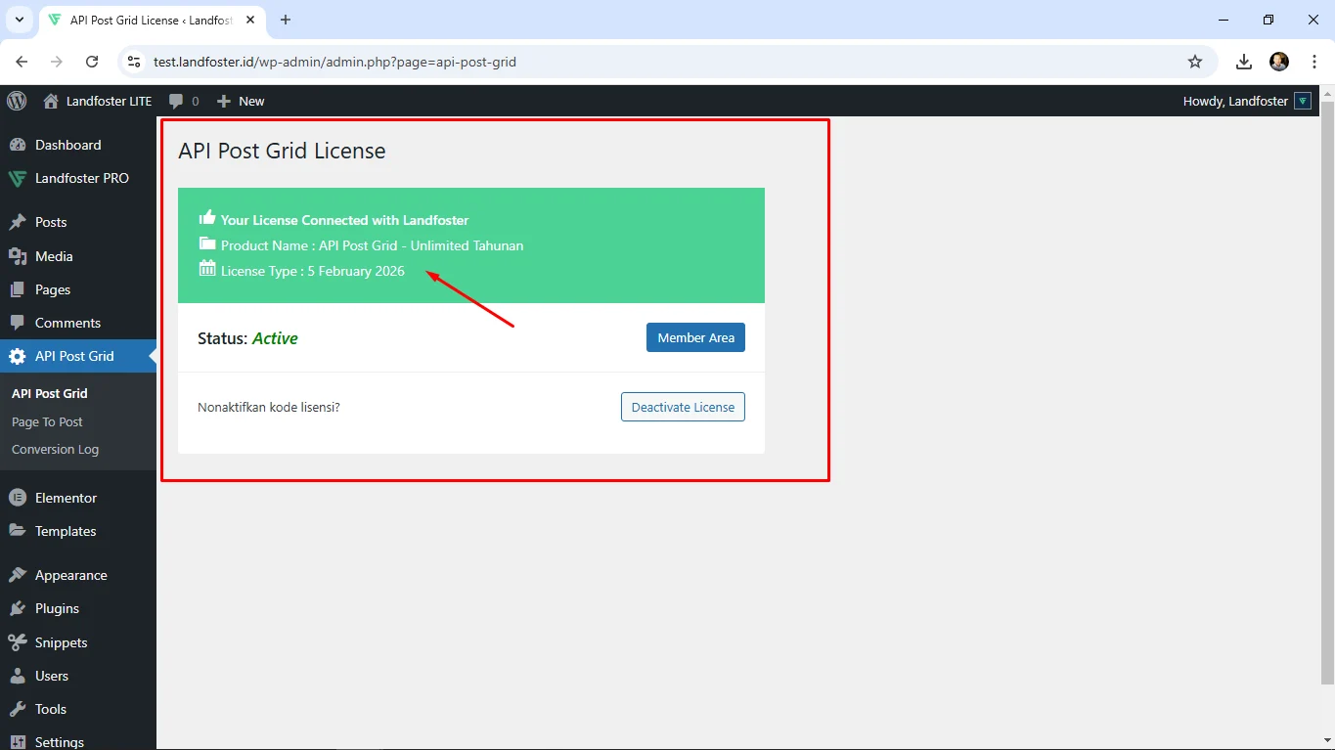The height and width of the screenshot is (750, 1335).
Task: Click the Snippets scissors icon
Action: (18, 642)
